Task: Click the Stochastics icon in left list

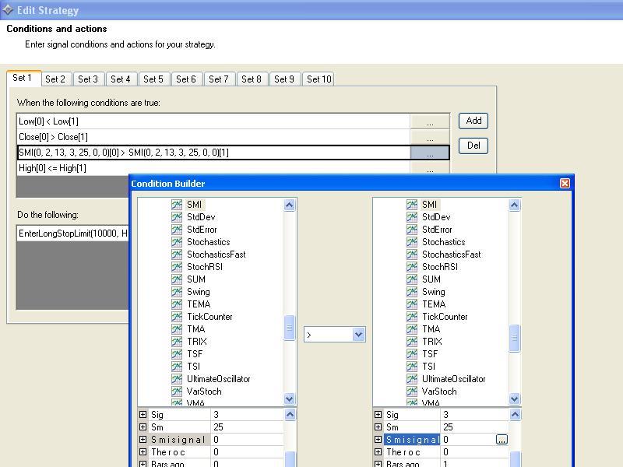Action: (177, 242)
